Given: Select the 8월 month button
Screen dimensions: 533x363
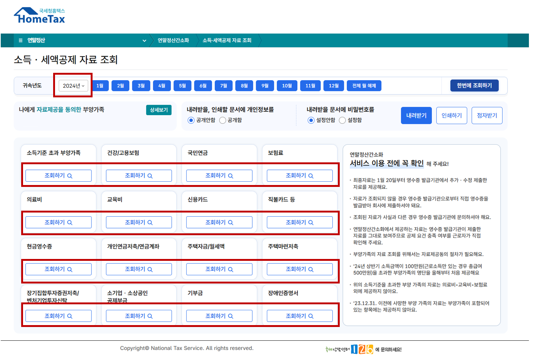Looking at the screenshot, I should point(244,86).
